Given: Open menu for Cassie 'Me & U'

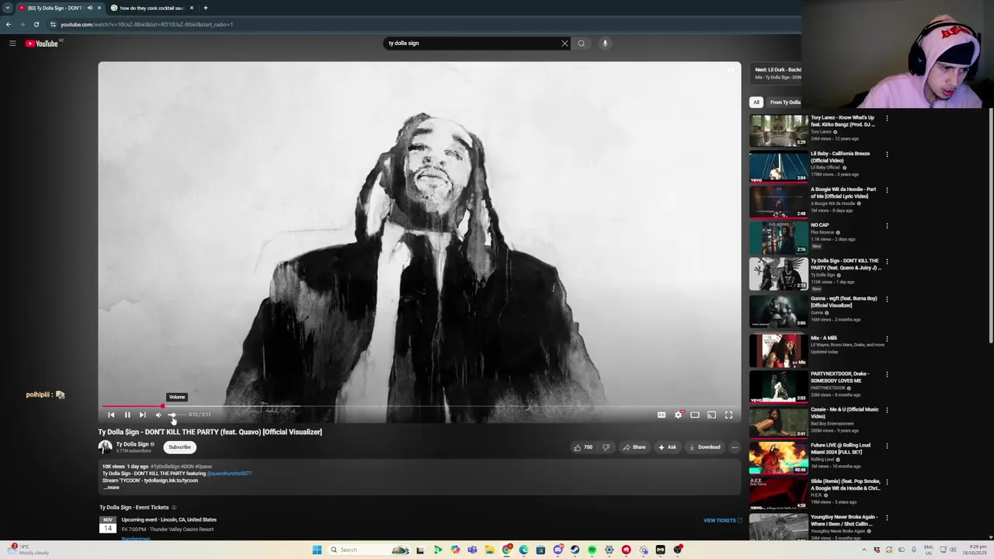Looking at the screenshot, I should 887,411.
